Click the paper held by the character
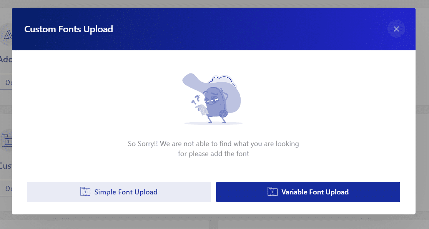 (201, 110)
